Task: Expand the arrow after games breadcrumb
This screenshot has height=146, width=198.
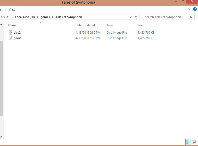Action: coord(53,17)
